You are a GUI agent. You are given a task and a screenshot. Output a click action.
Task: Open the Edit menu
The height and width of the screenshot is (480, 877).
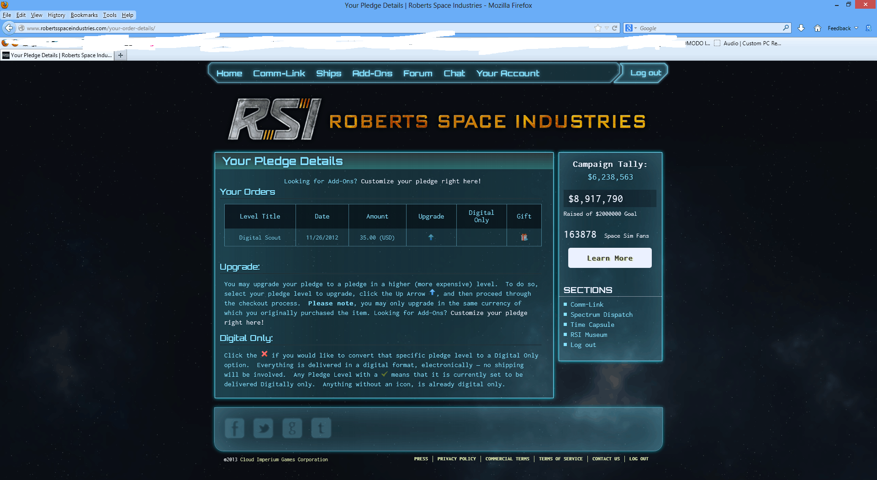coord(21,15)
